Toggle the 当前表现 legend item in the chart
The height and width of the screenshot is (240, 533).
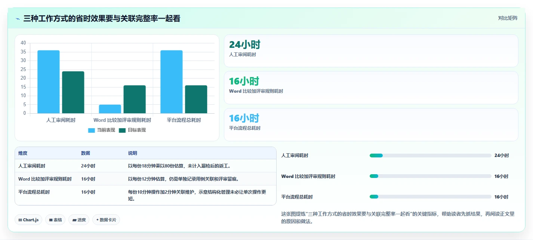pos(101,130)
